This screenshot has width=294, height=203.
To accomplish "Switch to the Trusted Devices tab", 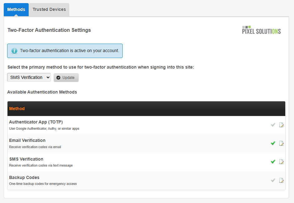I will pyautogui.click(x=49, y=9).
